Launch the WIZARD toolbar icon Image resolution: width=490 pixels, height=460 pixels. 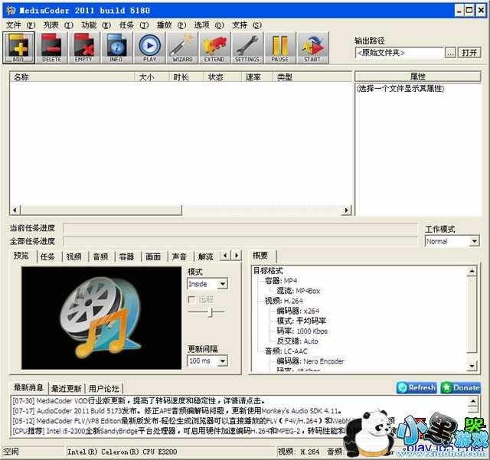[182, 47]
